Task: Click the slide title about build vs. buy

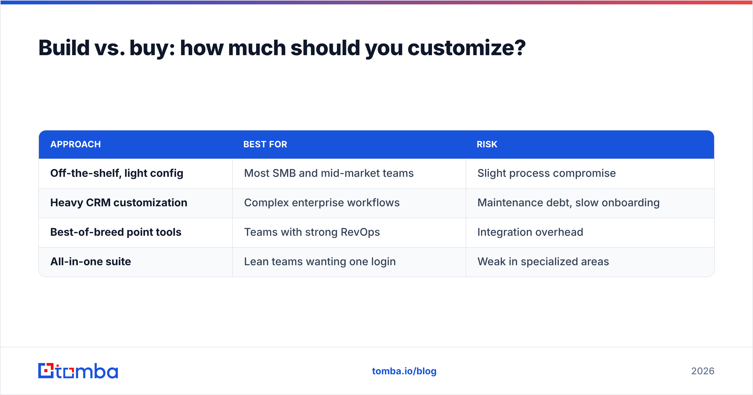Action: coord(282,48)
